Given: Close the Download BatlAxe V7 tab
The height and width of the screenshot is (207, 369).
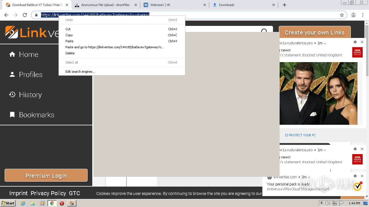Looking at the screenshot, I should pyautogui.click(x=67, y=5).
